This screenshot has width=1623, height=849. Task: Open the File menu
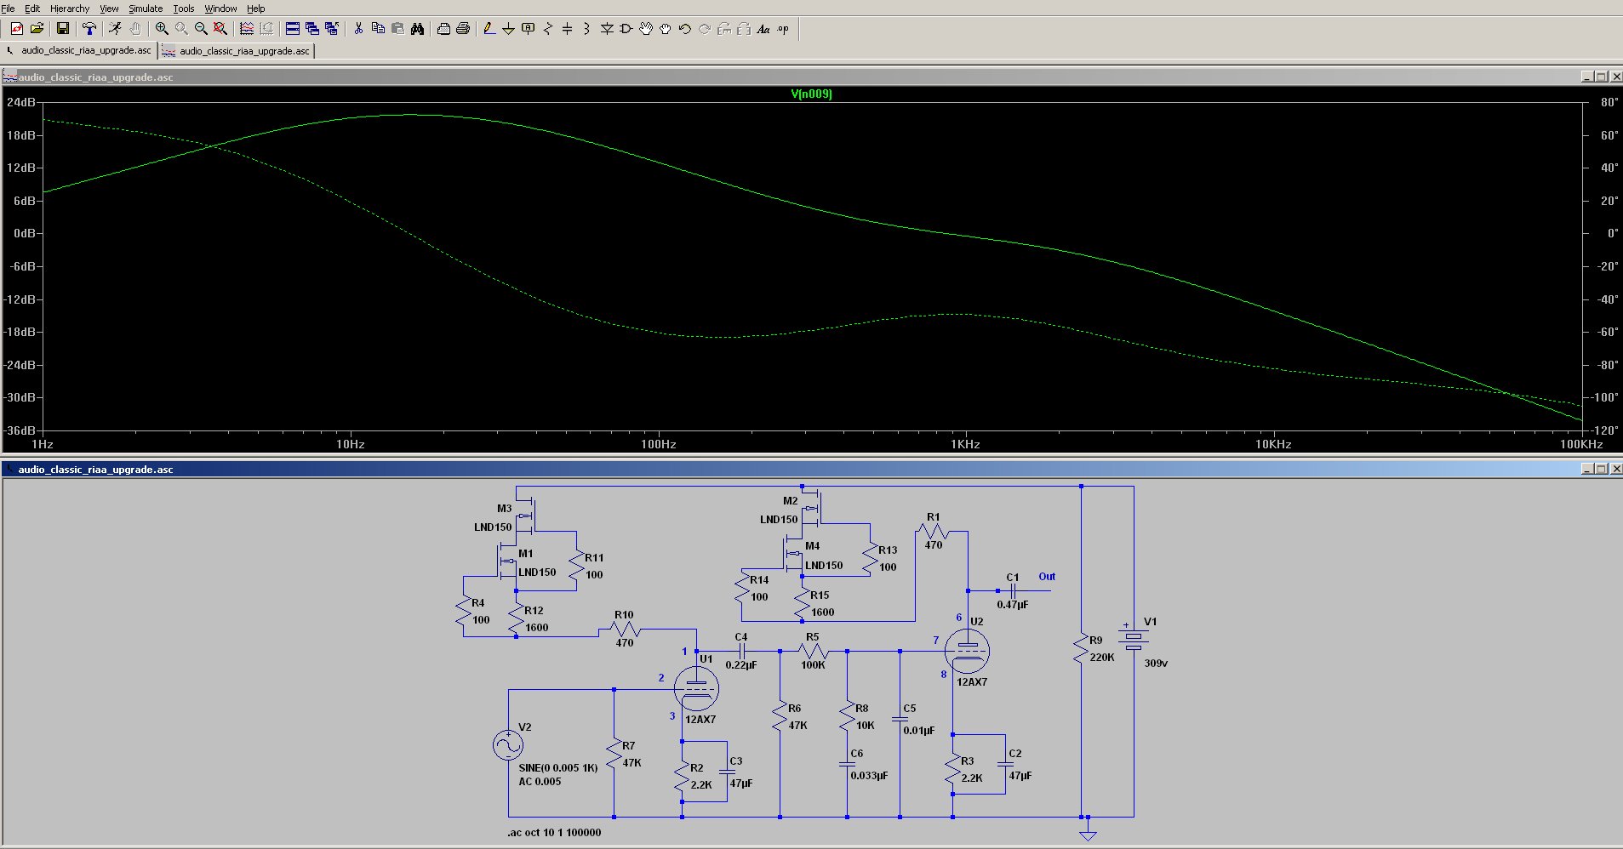tap(9, 9)
